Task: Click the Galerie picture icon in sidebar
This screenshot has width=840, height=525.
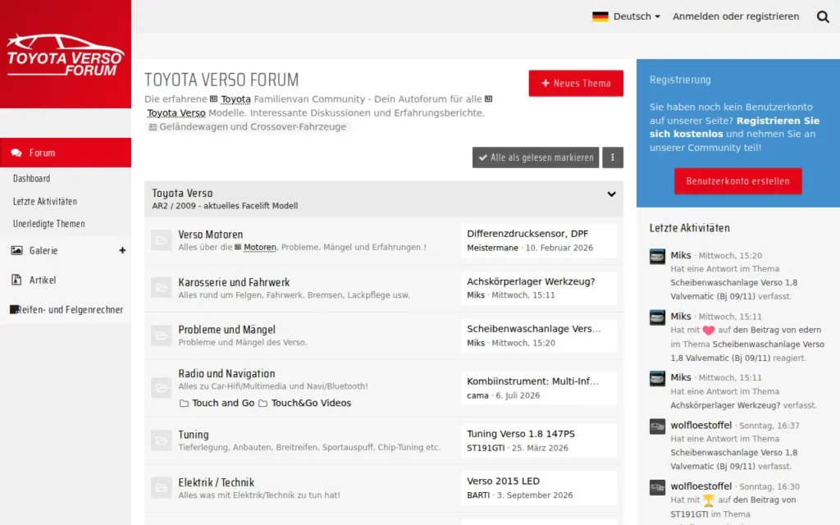Action: 16,250
